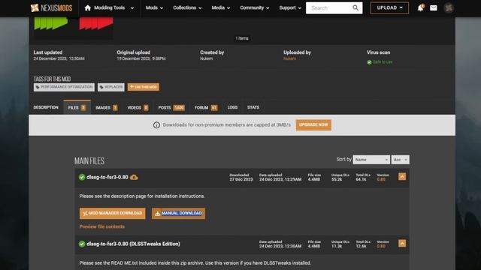Open the Mods menu
The height and width of the screenshot is (270, 481).
click(x=154, y=8)
